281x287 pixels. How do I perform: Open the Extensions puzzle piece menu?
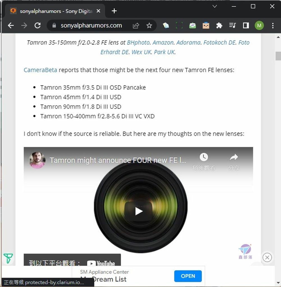pyautogui.click(x=219, y=26)
